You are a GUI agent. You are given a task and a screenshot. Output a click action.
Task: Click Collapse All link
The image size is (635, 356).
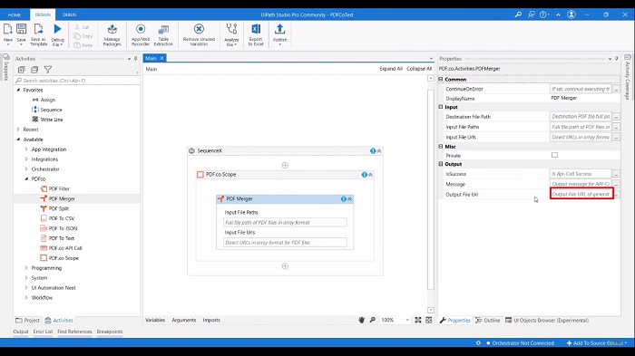[x=419, y=69]
